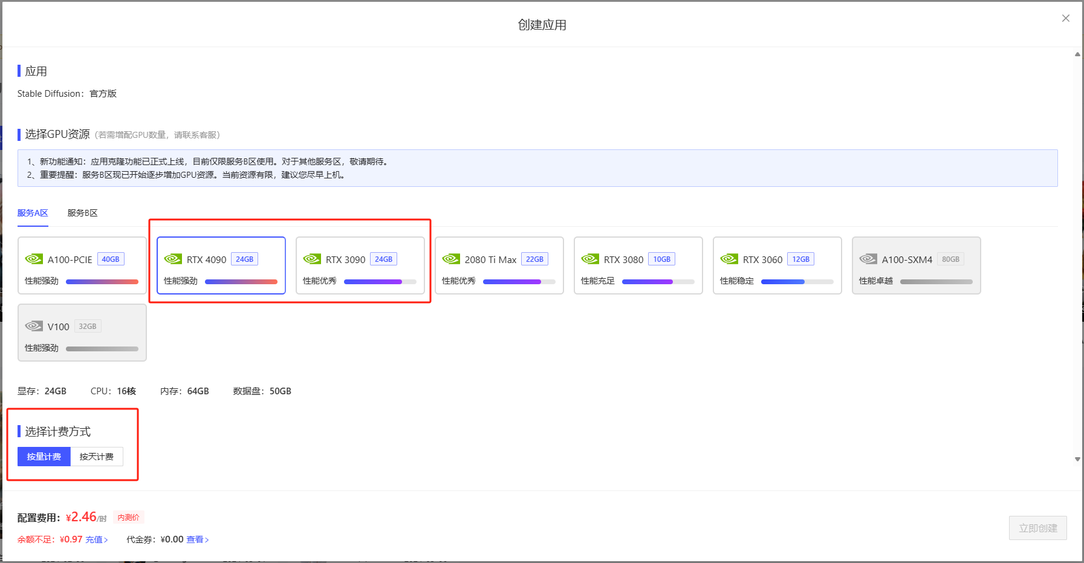The width and height of the screenshot is (1084, 563).
Task: Click the 24GB tag on RTX 3090
Action: [384, 259]
